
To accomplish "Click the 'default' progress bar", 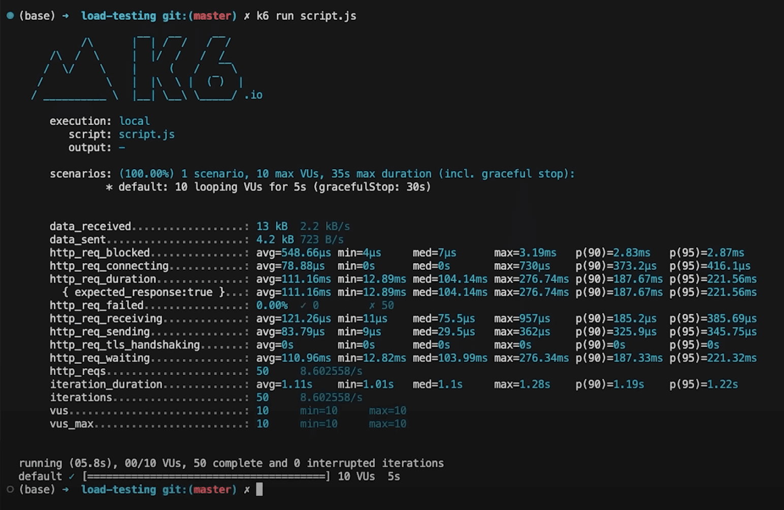I will click(207, 476).
